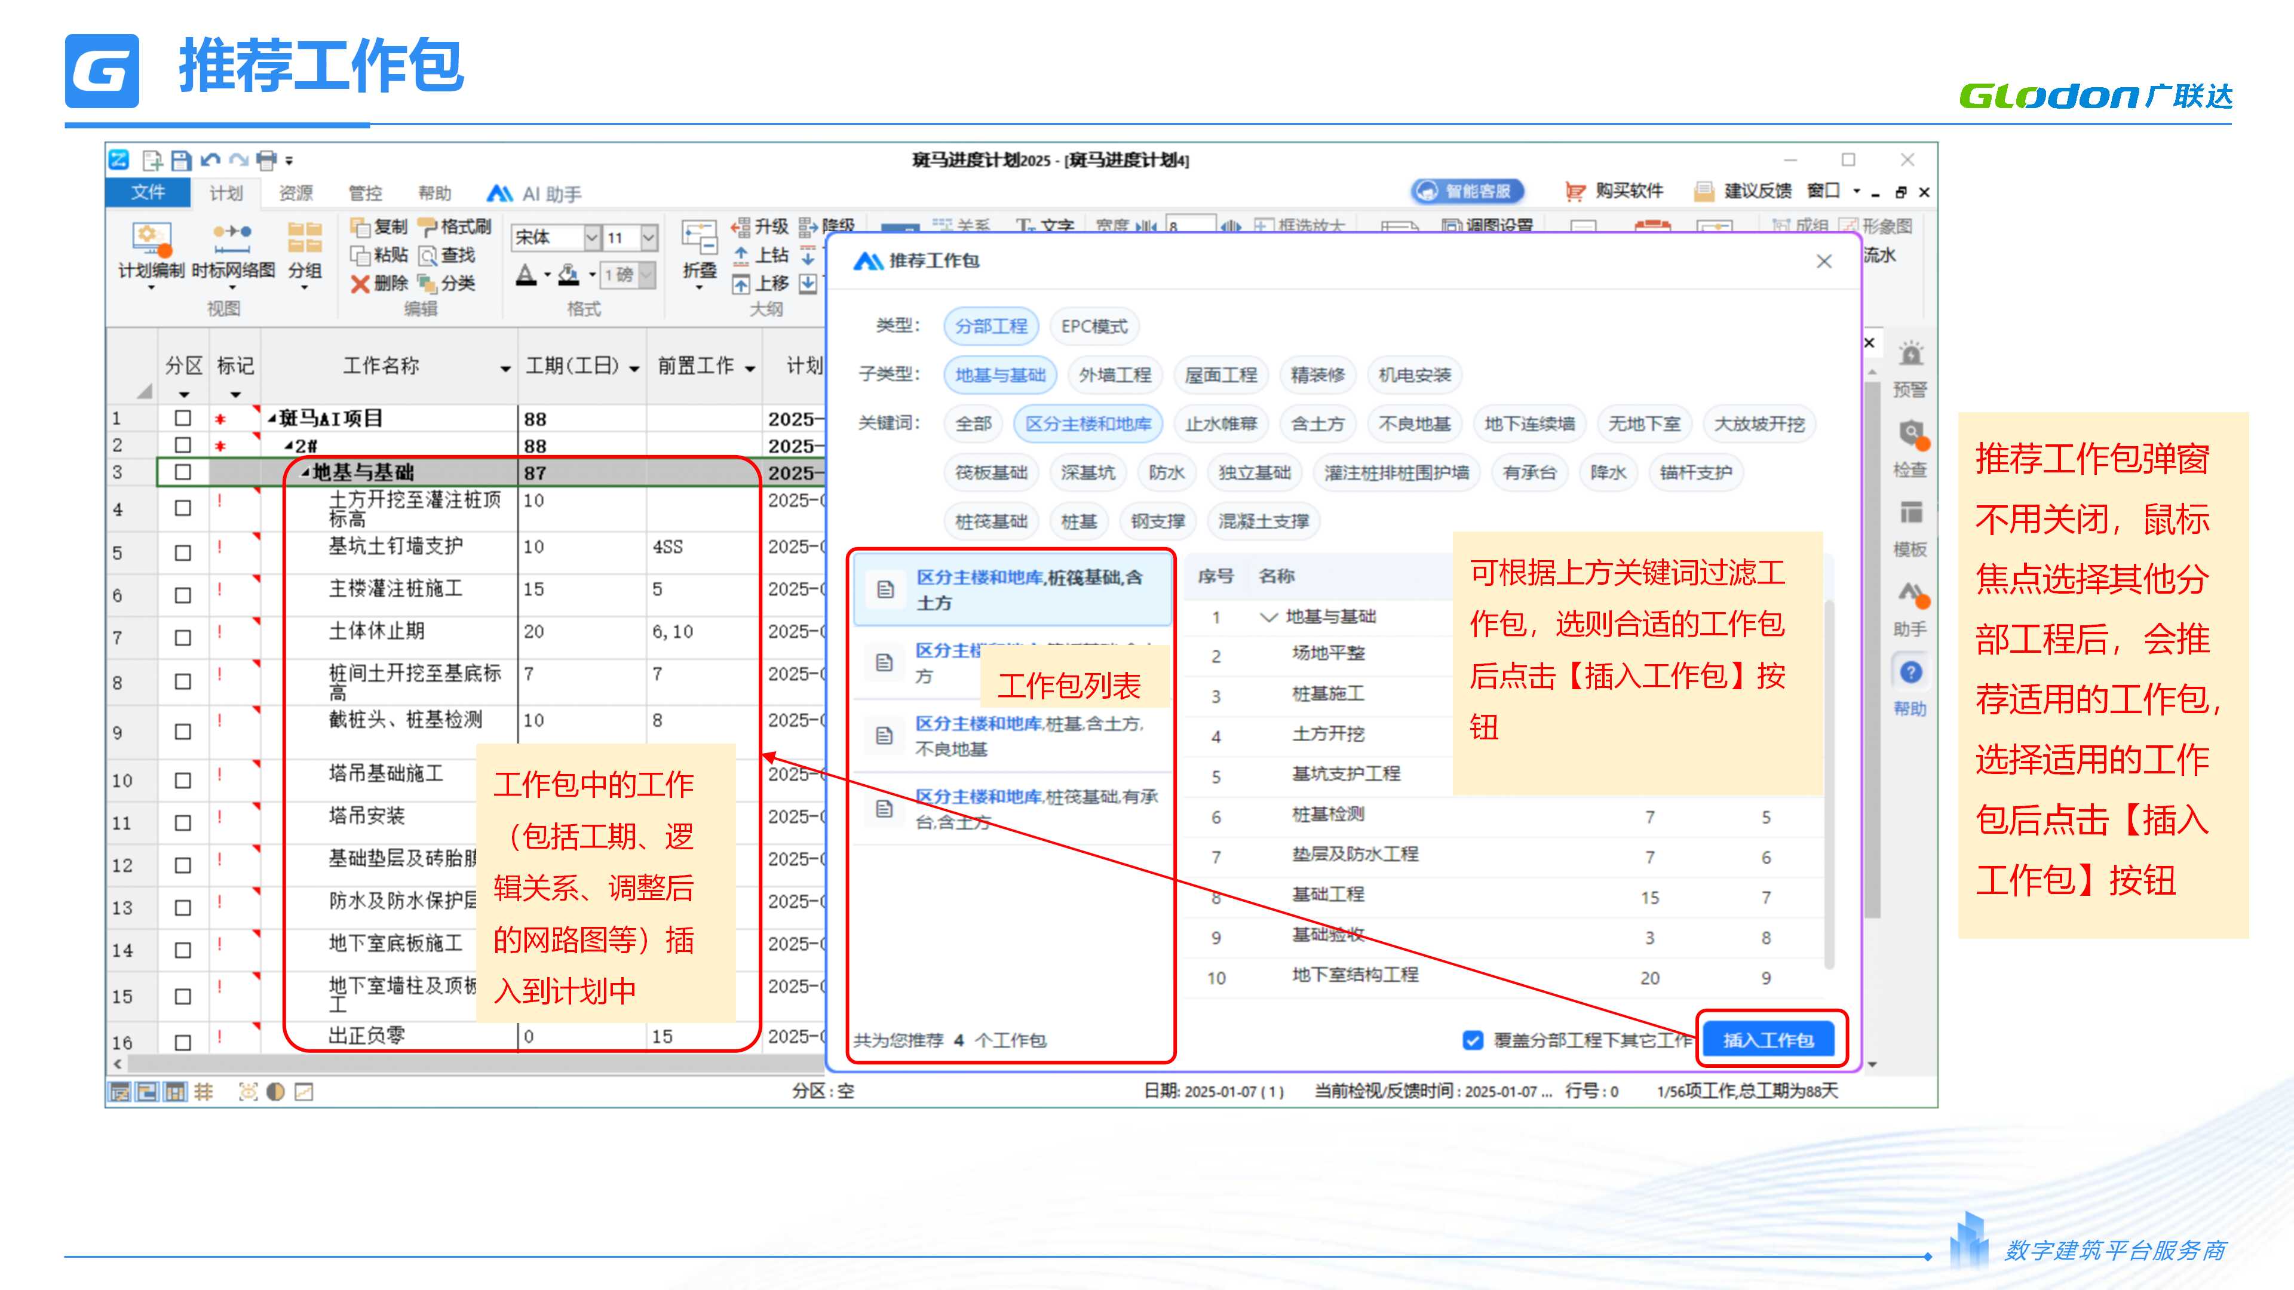Click the 查找 find icon
2294x1290 pixels.
pyautogui.click(x=428, y=256)
